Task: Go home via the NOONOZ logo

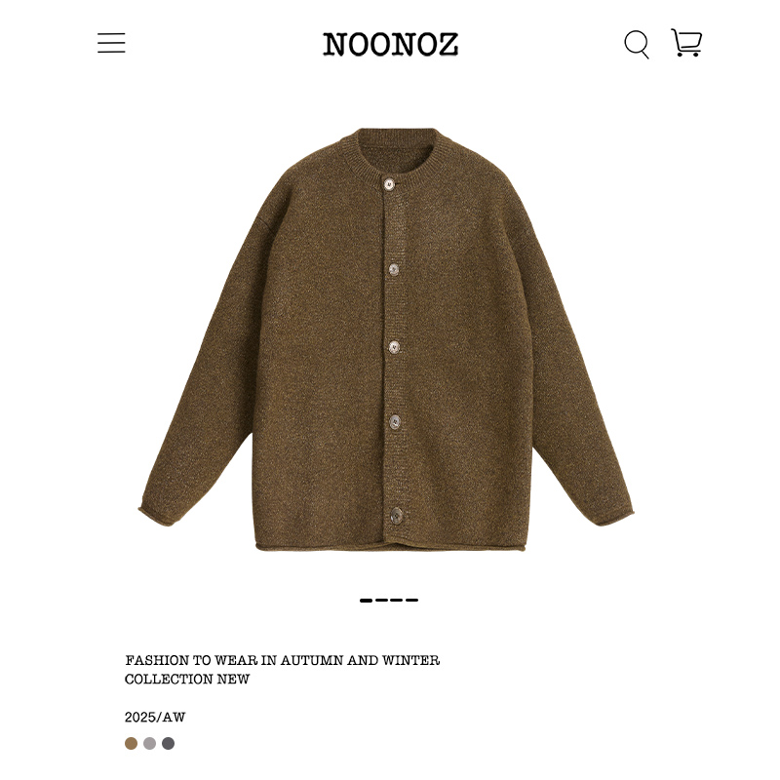Action: coord(391,44)
